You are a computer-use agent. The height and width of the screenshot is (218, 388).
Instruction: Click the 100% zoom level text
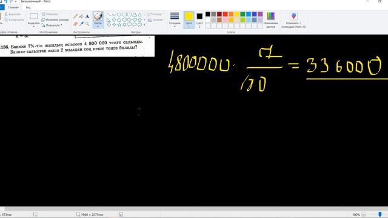tap(356, 214)
